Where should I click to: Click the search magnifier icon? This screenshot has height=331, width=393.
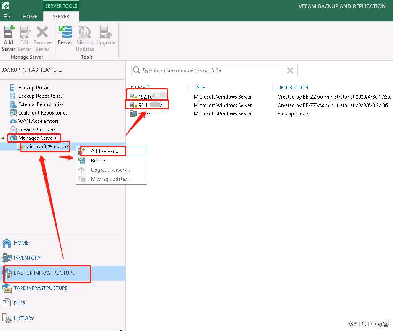click(137, 70)
